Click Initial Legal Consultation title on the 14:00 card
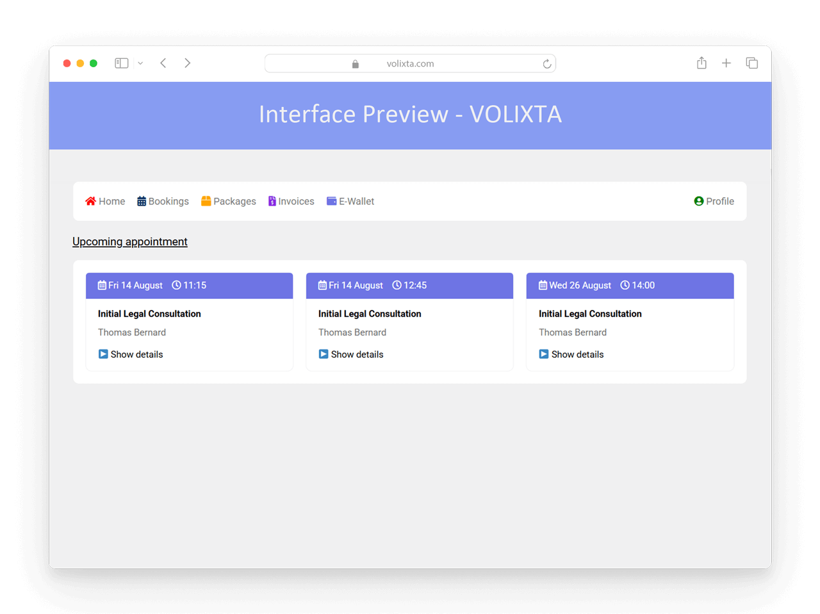Image resolution: width=820 pixels, height=614 pixels. coord(590,314)
